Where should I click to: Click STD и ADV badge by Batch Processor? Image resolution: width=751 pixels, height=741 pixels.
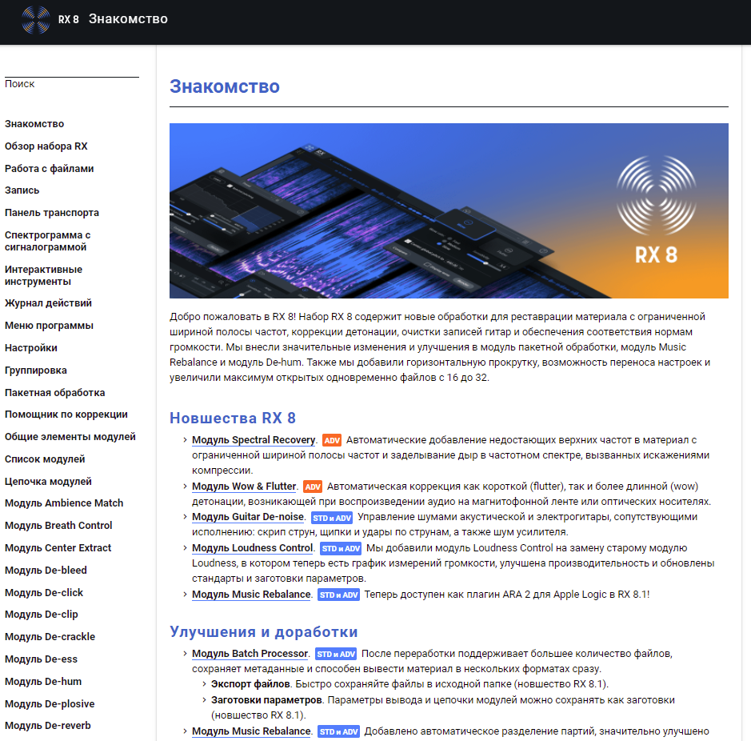coord(336,655)
